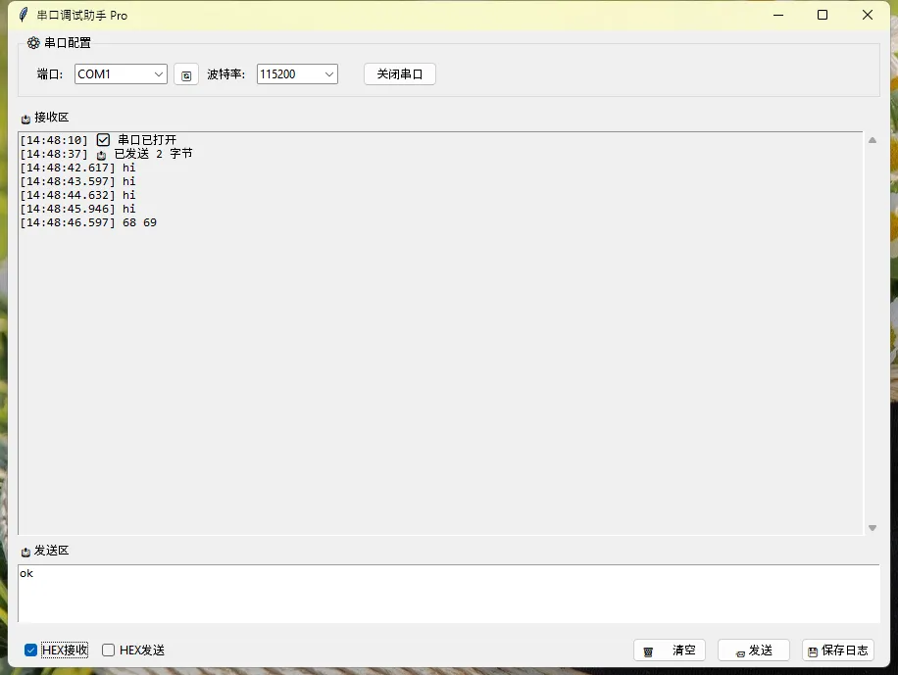Image resolution: width=898 pixels, height=675 pixels.
Task: Click the log line 已发送 2 字节
Action: point(106,154)
